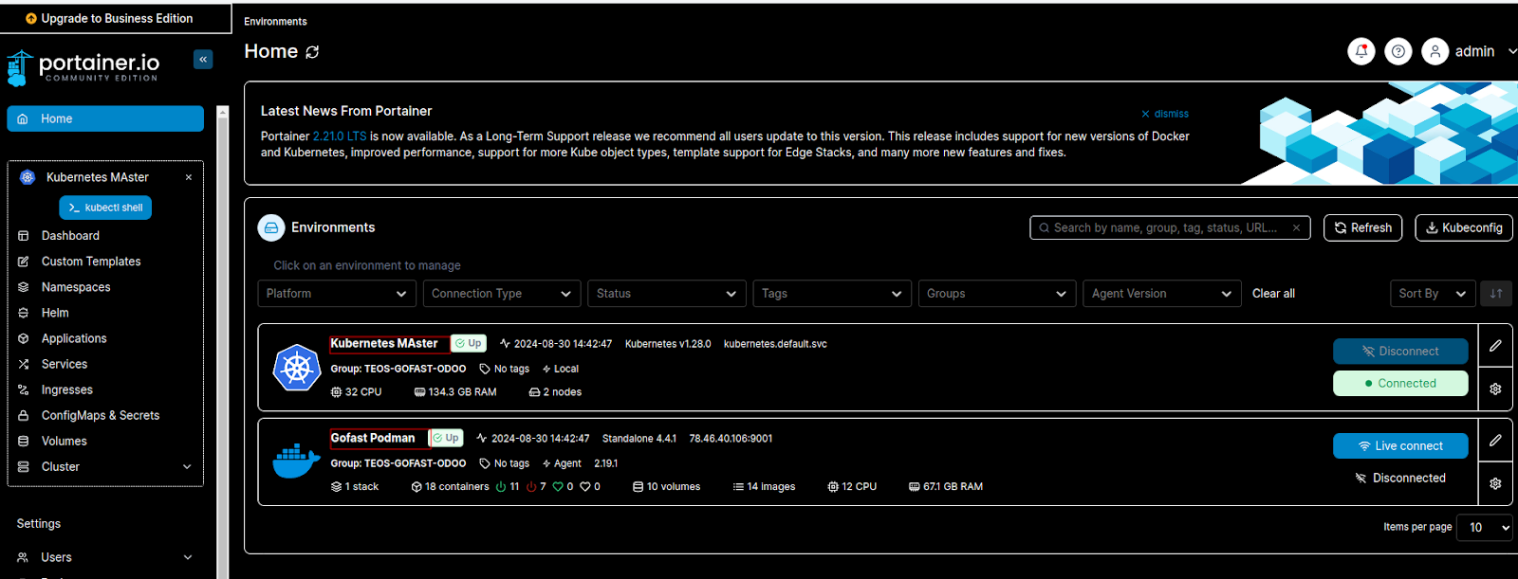Screen dimensions: 1518x579
Task: Click the sidebar vertical scrollbar
Action: pos(223,341)
